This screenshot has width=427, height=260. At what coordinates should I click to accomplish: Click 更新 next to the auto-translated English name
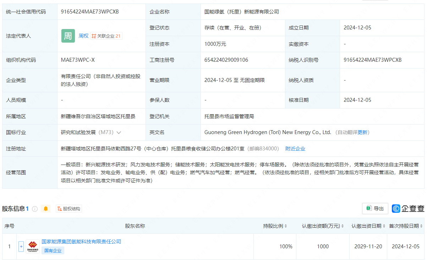pos(362,132)
